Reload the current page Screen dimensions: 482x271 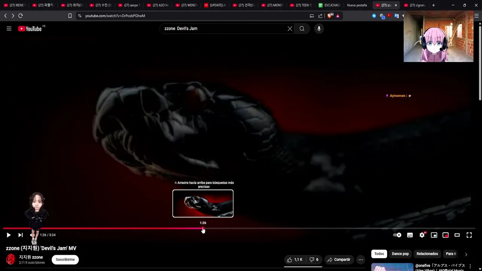click(21, 16)
